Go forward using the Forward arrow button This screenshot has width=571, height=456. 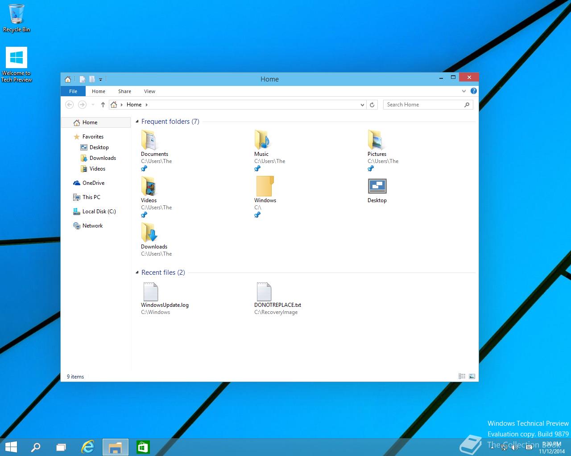pos(82,105)
